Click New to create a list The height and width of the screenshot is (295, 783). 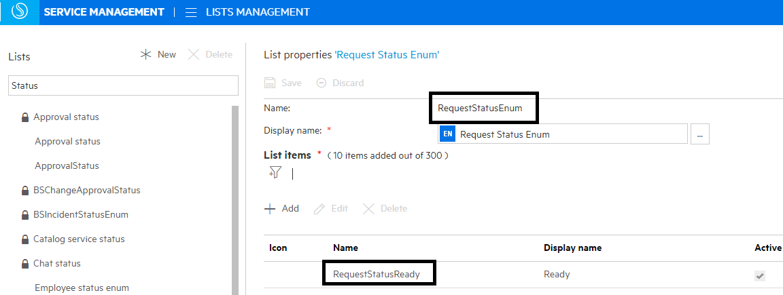(x=158, y=54)
